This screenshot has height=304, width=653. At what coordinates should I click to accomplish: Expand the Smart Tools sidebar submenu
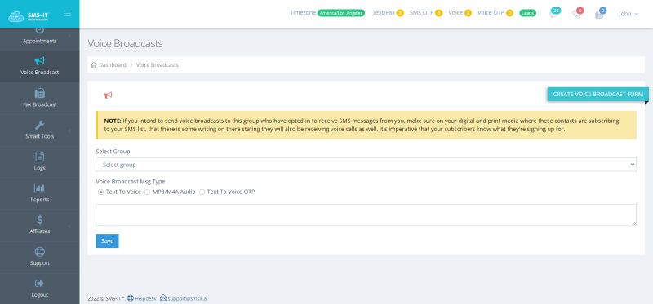(39, 130)
